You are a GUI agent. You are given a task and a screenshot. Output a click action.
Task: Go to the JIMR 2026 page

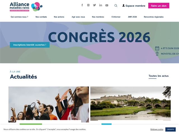[132, 17]
